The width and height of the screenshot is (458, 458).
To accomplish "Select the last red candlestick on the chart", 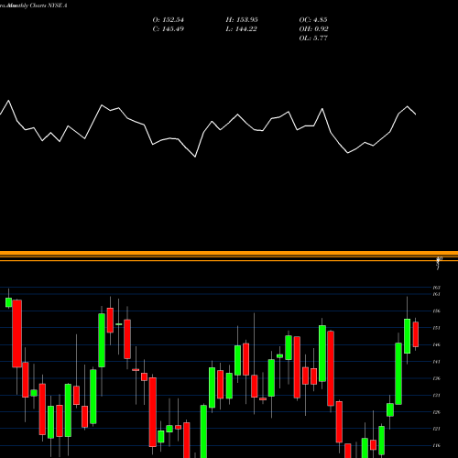I will pos(416,334).
